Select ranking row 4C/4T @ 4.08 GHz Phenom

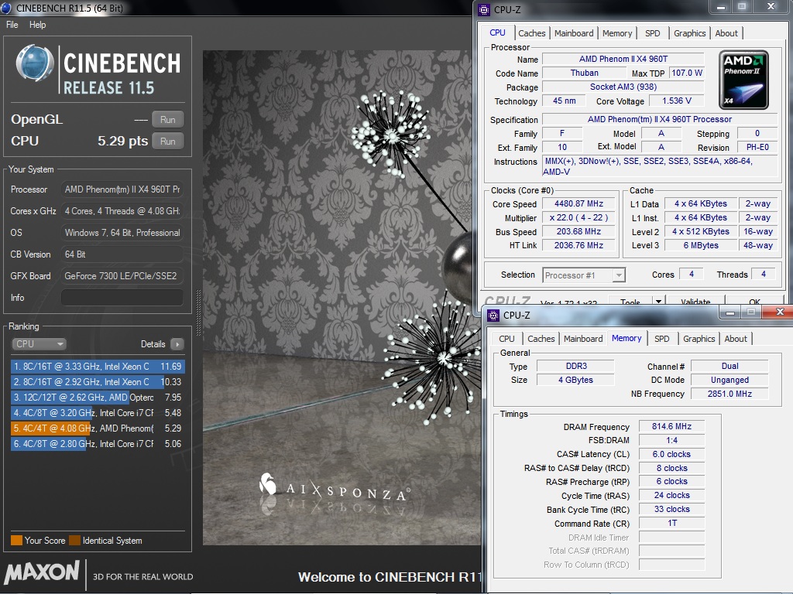pos(98,428)
